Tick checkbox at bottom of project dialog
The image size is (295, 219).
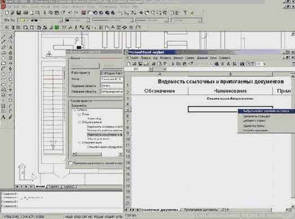(x=71, y=163)
